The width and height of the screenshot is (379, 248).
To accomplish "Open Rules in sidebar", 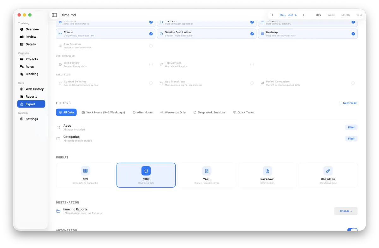I will coord(31,67).
